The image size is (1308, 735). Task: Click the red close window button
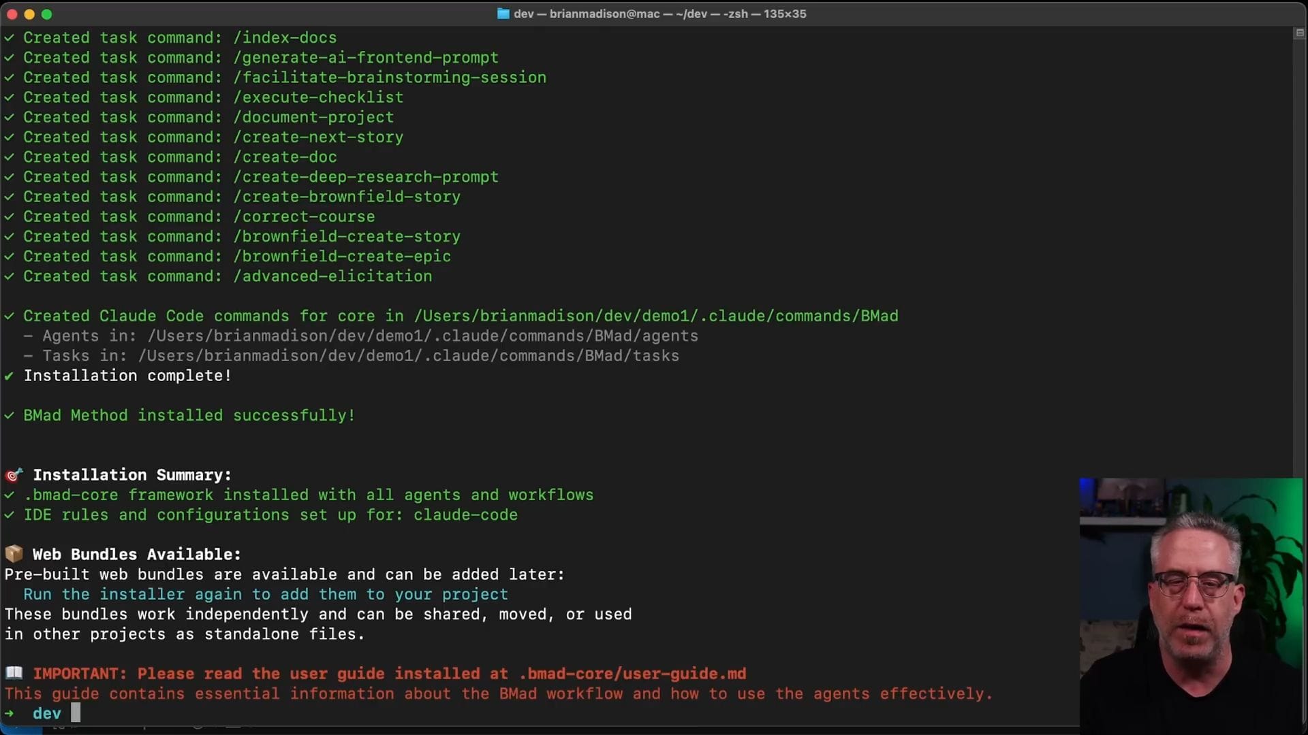[12, 14]
